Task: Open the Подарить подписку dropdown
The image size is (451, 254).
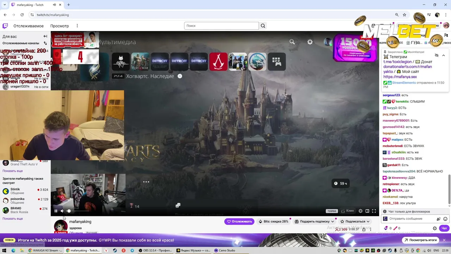Action: click(314, 222)
